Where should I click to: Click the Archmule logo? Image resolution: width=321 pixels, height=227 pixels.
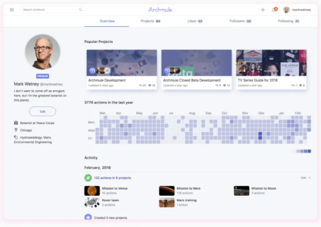[160, 10]
